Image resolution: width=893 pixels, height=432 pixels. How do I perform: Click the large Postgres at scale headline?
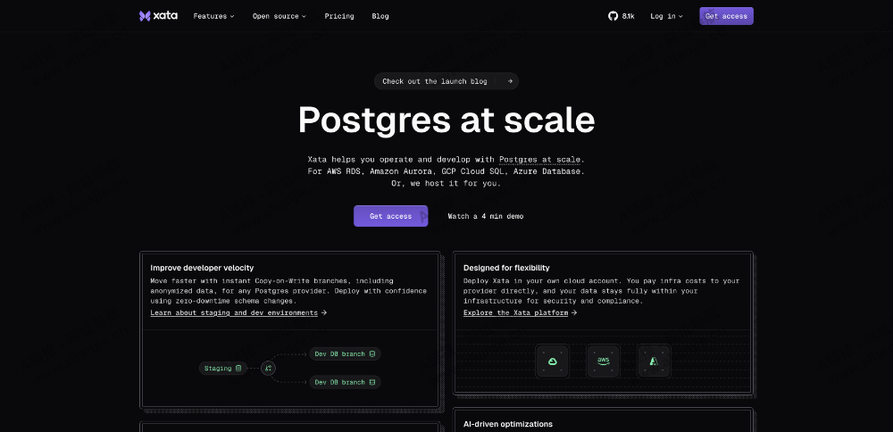pyautogui.click(x=446, y=120)
